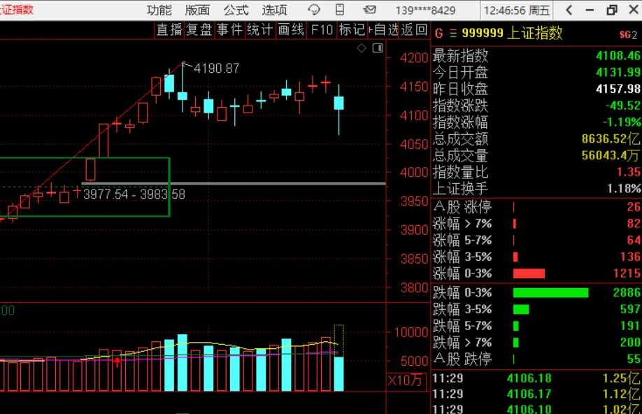Open the 选项 menu
Screen dimensions: 642x414
click(274, 10)
